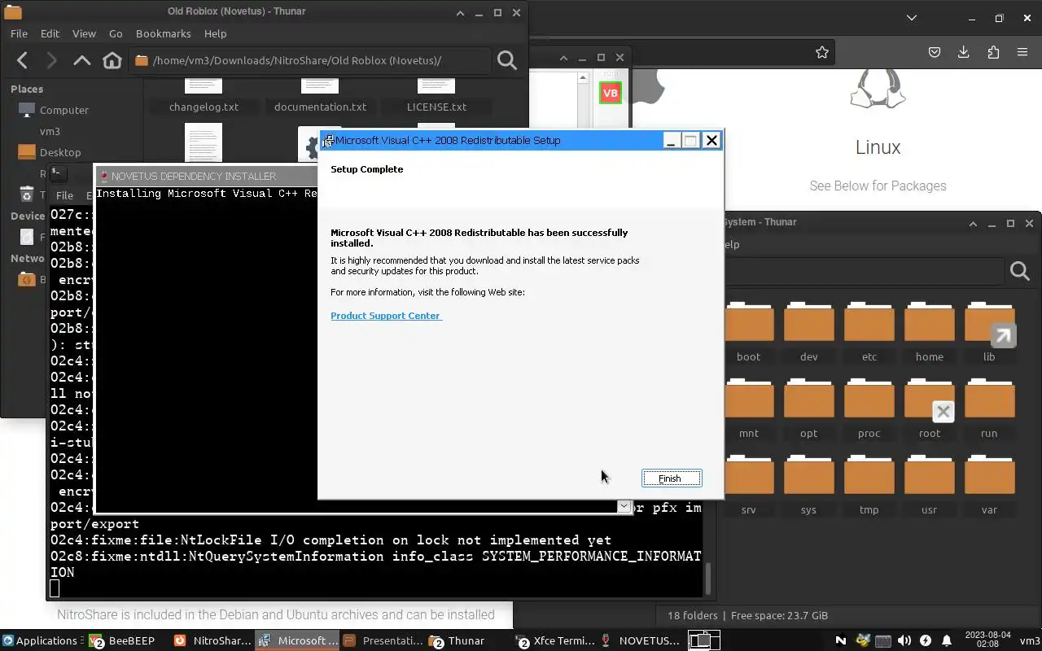Open File menu in Thunar

(19, 33)
